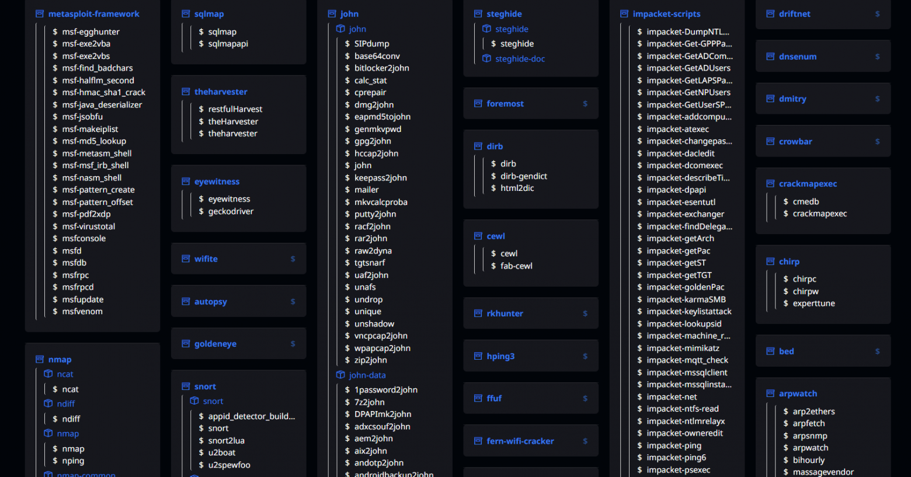Expand driftnet commands with its dollar icon

click(878, 14)
